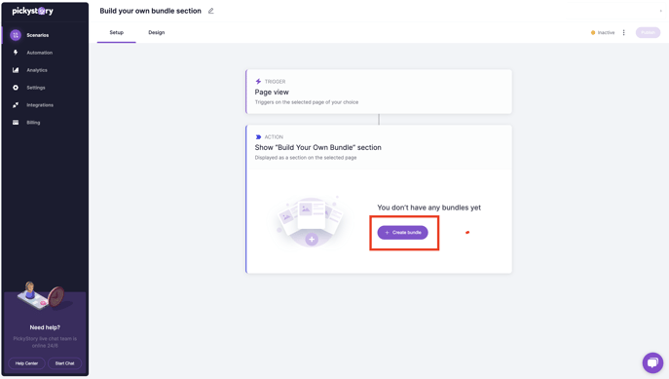669x379 pixels.
Task: Open the Help Center button
Action: point(26,363)
